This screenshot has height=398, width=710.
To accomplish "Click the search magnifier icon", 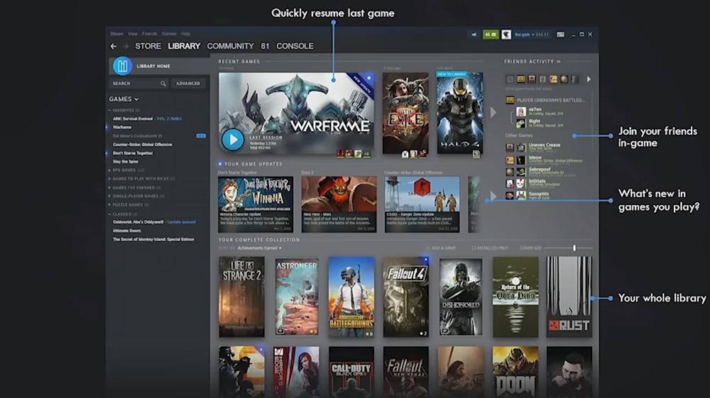I will [163, 84].
